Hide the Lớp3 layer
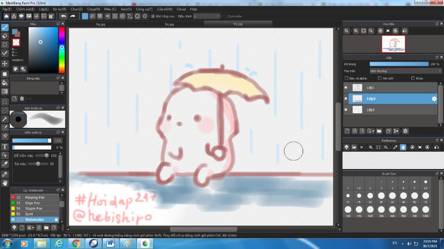This screenshot has width=444, height=249. [x=346, y=109]
